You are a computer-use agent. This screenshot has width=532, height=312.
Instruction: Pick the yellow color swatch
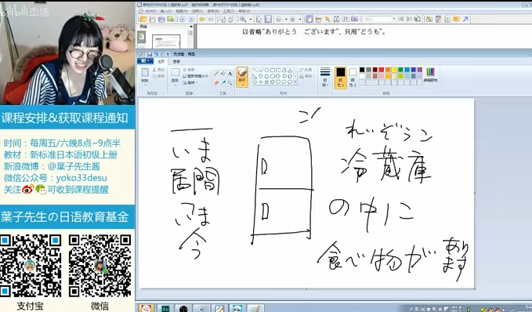[x=394, y=70]
